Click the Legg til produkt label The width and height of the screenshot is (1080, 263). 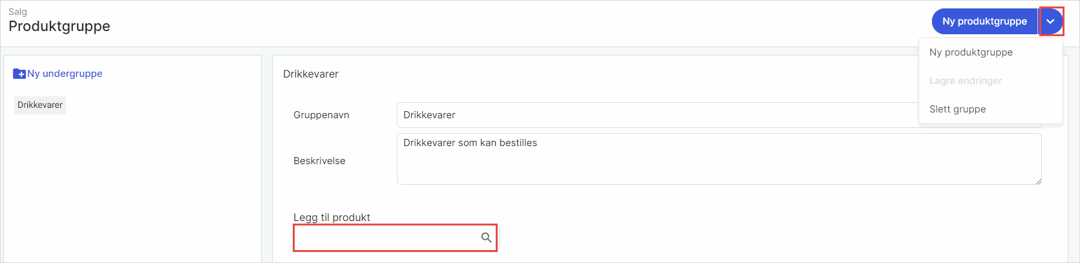tap(332, 218)
